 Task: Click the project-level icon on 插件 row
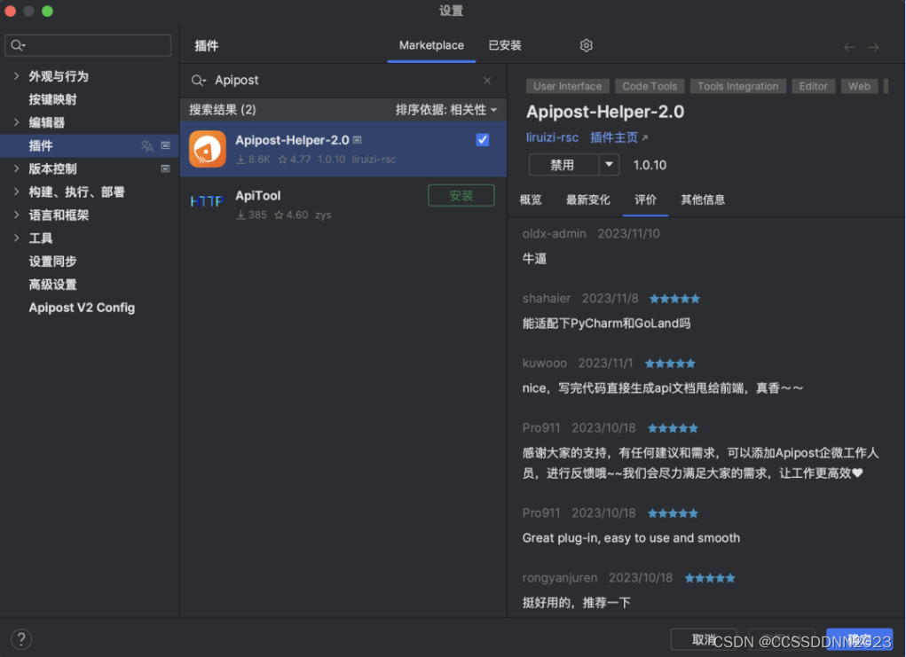point(165,145)
